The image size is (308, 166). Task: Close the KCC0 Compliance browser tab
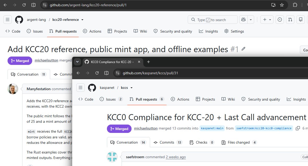pyautogui.click(x=139, y=62)
